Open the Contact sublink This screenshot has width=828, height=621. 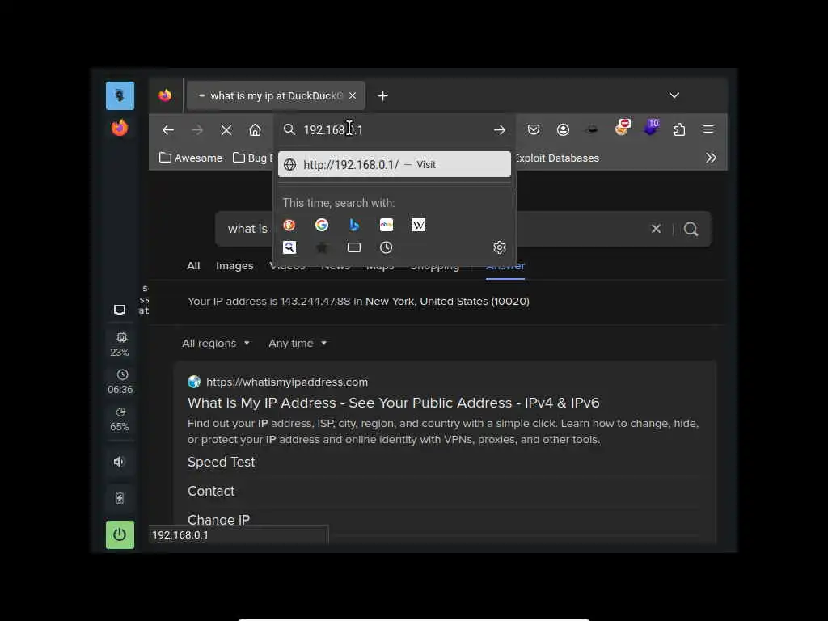point(211,491)
